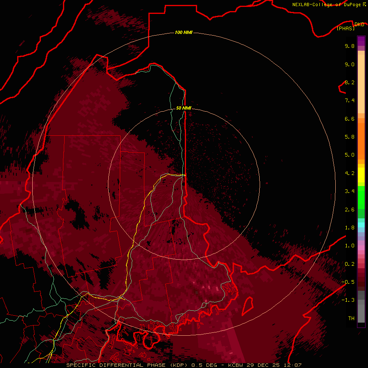Click the [PHAS] unit label above the scale
Viewport: 368px width, 368px height.
click(x=346, y=29)
